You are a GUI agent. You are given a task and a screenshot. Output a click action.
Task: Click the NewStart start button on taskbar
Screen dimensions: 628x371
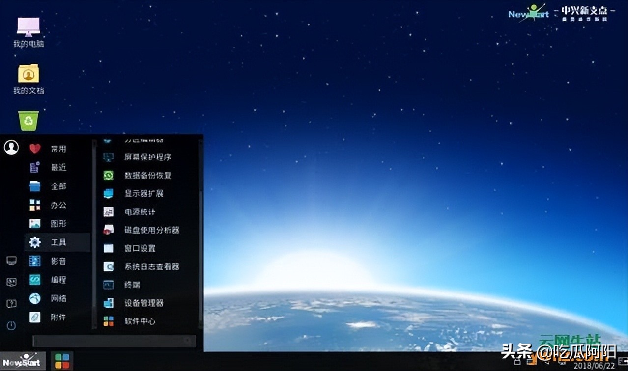tap(23, 361)
